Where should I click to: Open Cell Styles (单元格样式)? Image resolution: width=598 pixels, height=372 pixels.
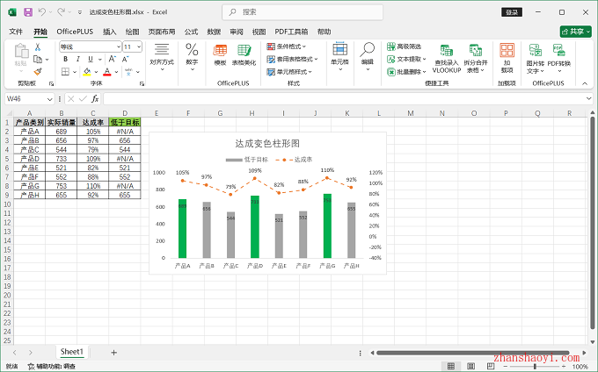[289, 72]
